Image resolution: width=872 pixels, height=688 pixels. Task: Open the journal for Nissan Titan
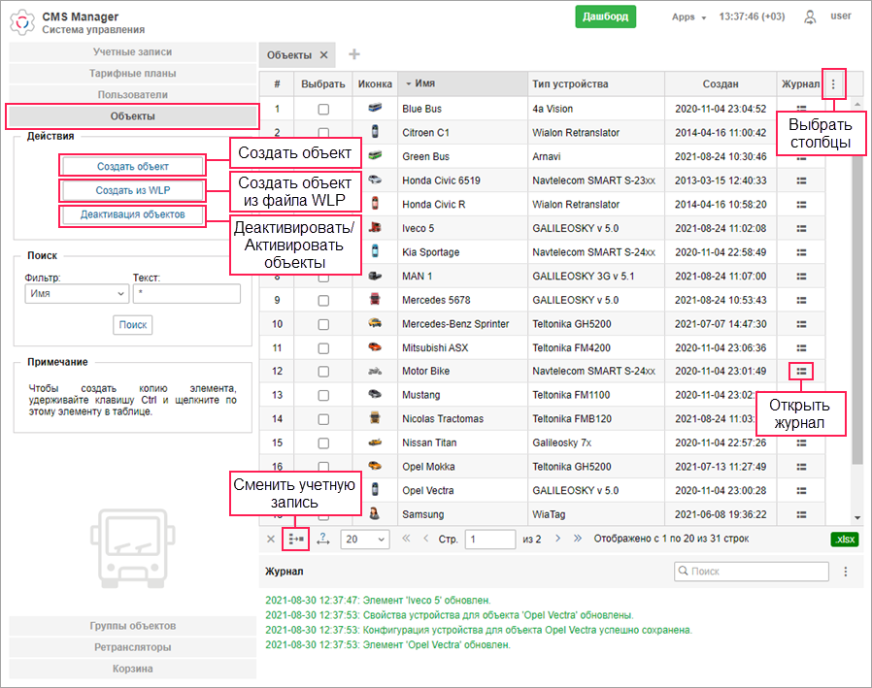(801, 442)
